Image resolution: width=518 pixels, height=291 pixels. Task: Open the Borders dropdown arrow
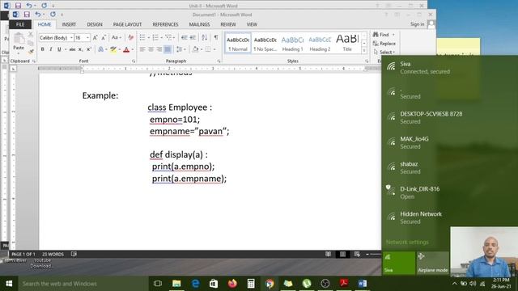pyautogui.click(x=214, y=49)
